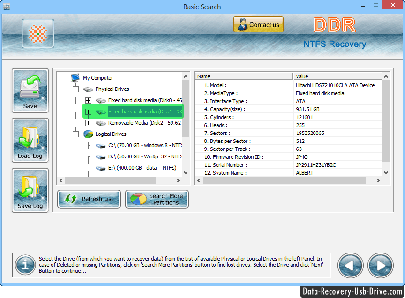Select the E:\ data NTFS drive
Screen dimensions: 405x298
[x=142, y=168]
